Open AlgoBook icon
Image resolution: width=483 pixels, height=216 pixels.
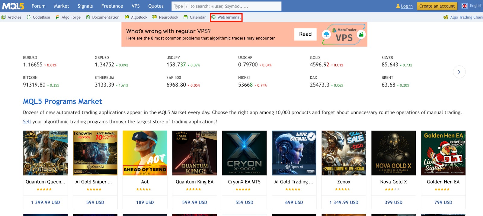pyautogui.click(x=127, y=17)
